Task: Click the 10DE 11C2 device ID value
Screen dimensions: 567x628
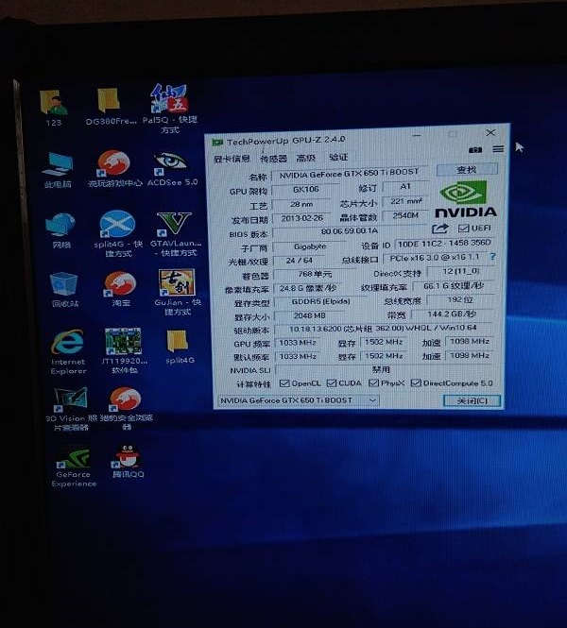Action: pyautogui.click(x=444, y=243)
